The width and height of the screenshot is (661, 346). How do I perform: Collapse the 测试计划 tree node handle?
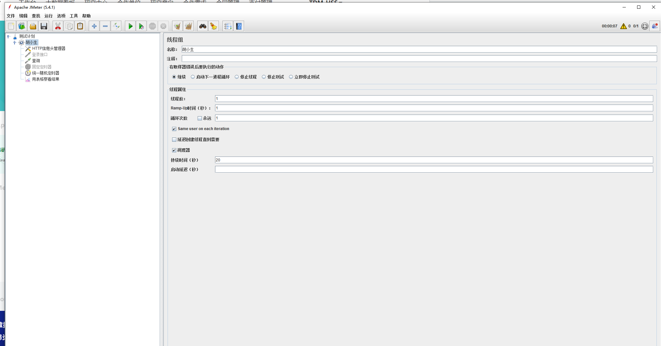tap(8, 36)
